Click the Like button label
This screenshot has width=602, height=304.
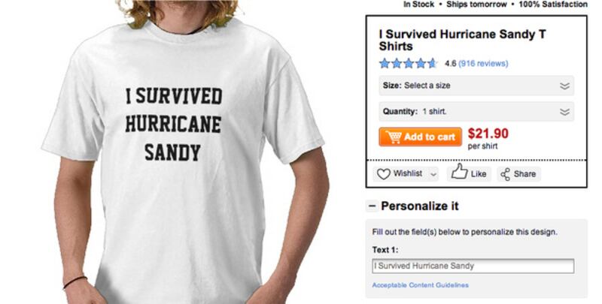(x=479, y=174)
